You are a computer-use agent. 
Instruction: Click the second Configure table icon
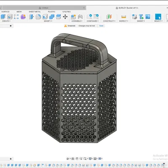pos(96,16)
